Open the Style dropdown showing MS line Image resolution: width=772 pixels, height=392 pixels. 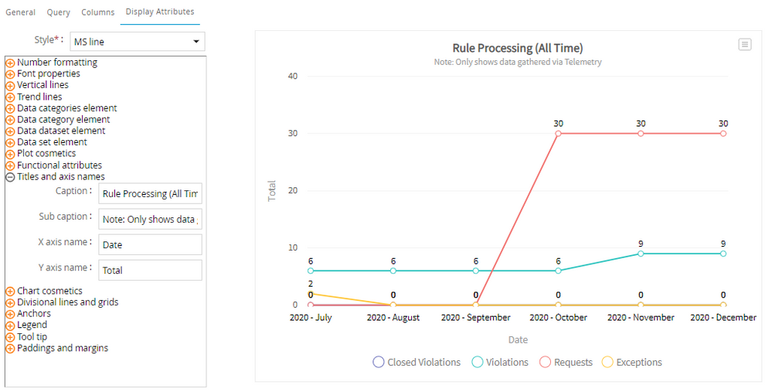tap(137, 41)
